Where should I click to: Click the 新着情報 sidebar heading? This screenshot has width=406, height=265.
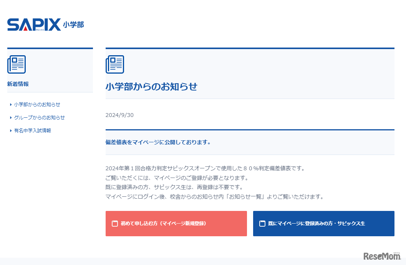[18, 84]
